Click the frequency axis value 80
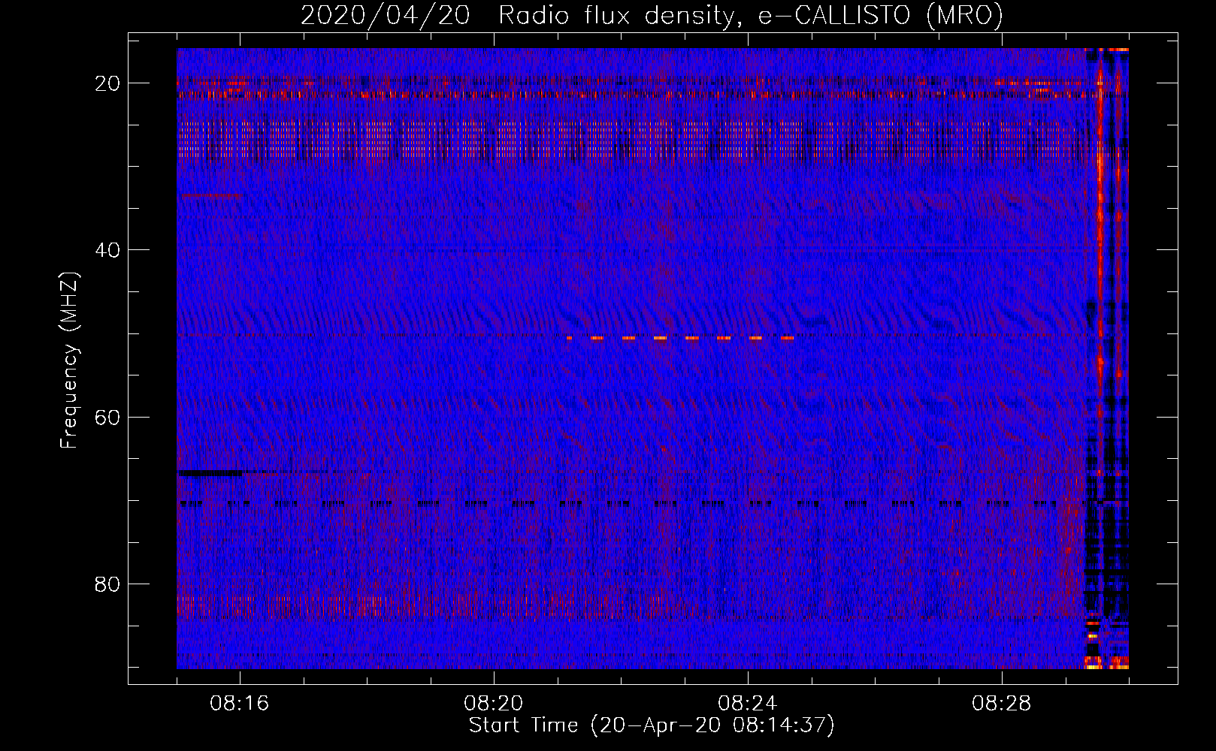Viewport: 1216px width, 751px height. click(108, 584)
